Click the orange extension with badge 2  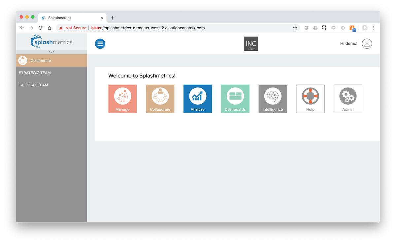click(352, 28)
